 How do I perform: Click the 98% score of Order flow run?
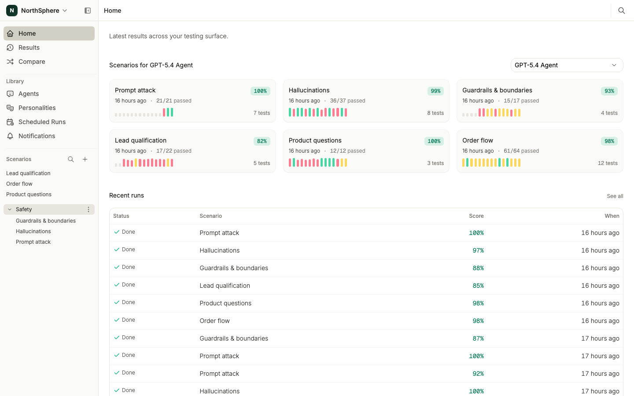(478, 321)
